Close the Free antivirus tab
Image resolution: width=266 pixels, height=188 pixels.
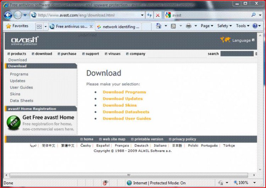pyautogui.click(x=91, y=27)
